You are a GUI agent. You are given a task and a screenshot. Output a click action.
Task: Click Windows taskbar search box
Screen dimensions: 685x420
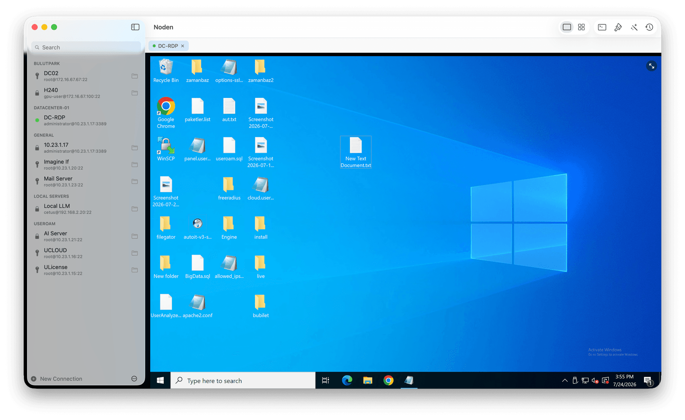(x=243, y=380)
